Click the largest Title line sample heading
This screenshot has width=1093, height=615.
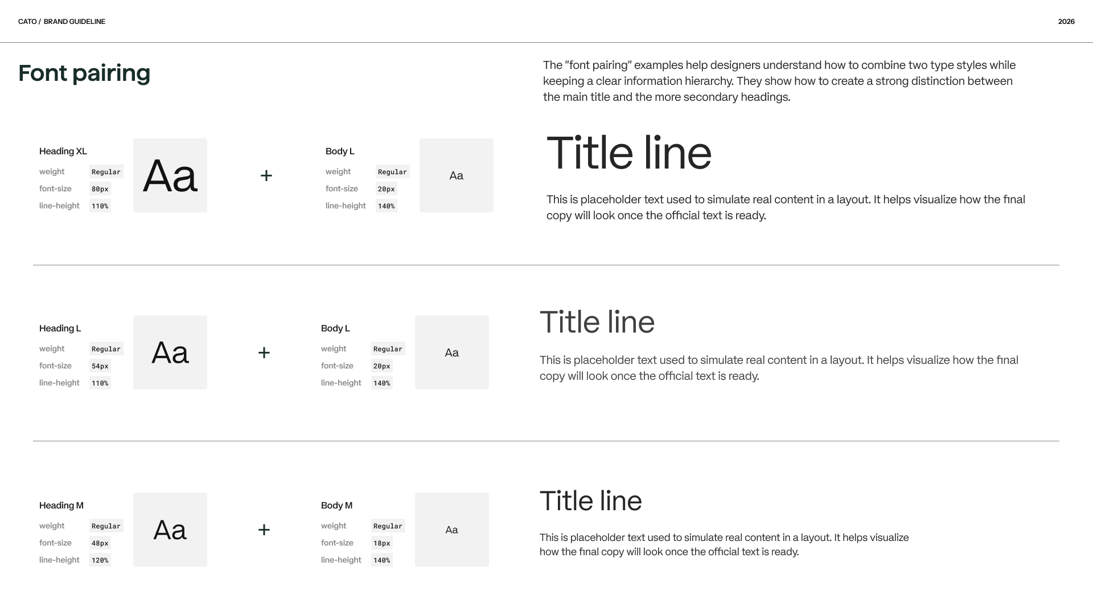629,153
